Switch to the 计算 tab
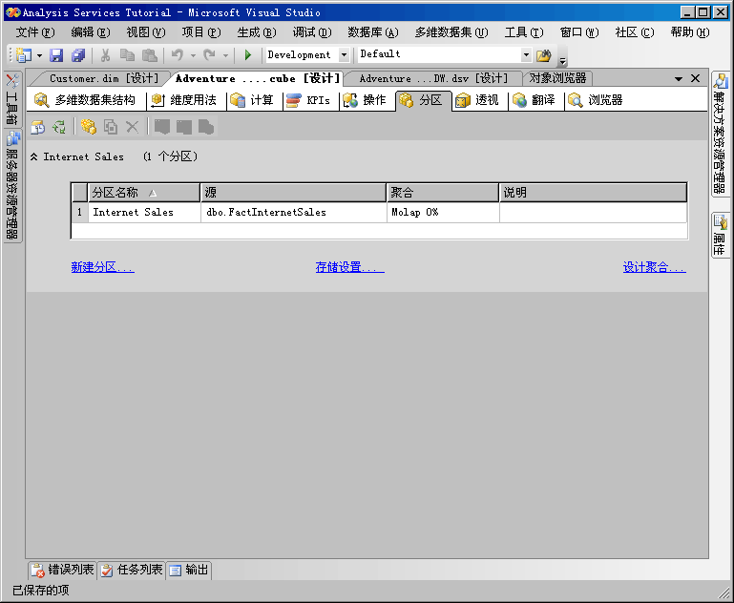This screenshot has width=734, height=603. [253, 100]
